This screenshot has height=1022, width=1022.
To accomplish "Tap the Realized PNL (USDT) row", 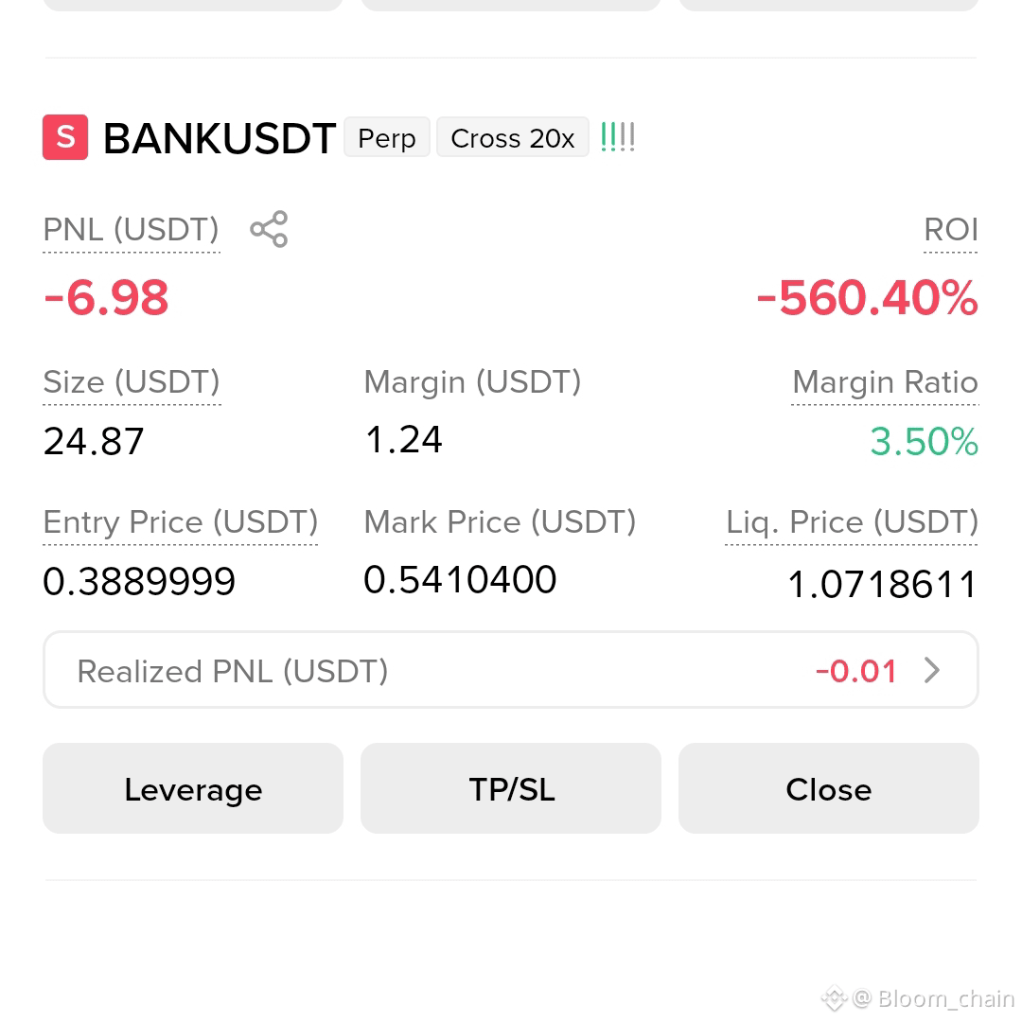I will pos(511,670).
